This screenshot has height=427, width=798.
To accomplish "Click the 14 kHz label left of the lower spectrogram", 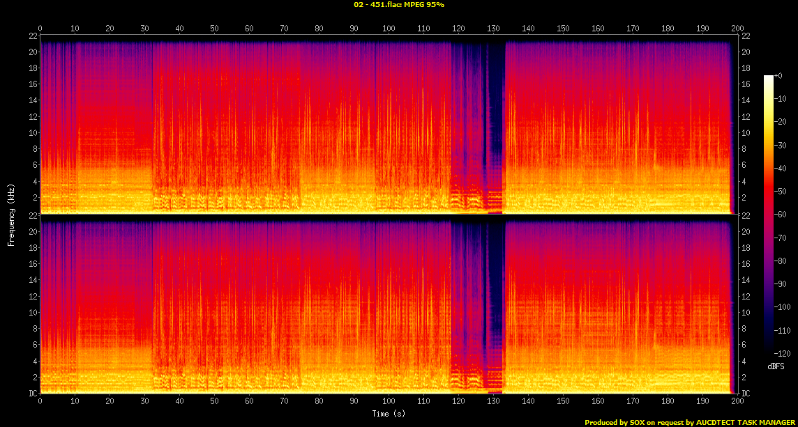I will point(32,281).
